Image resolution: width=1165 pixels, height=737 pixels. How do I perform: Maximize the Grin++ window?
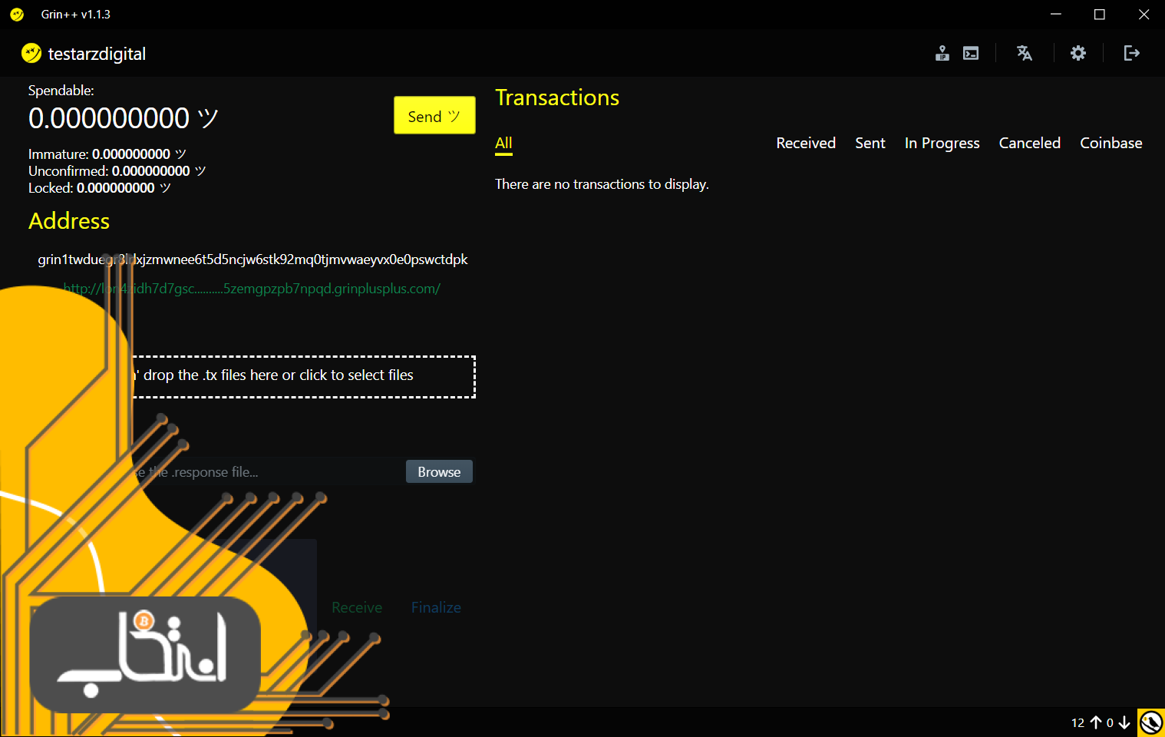coord(1100,15)
